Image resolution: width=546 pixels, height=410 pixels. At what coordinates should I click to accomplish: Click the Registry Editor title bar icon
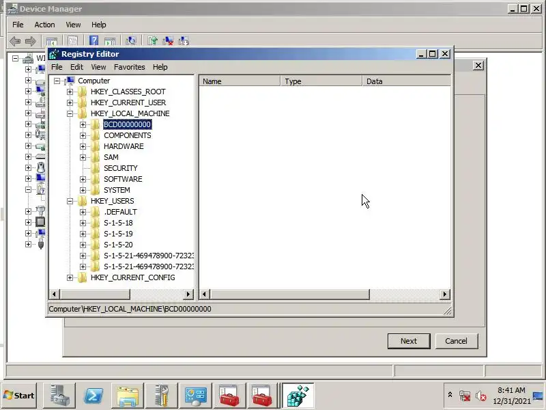[54, 54]
